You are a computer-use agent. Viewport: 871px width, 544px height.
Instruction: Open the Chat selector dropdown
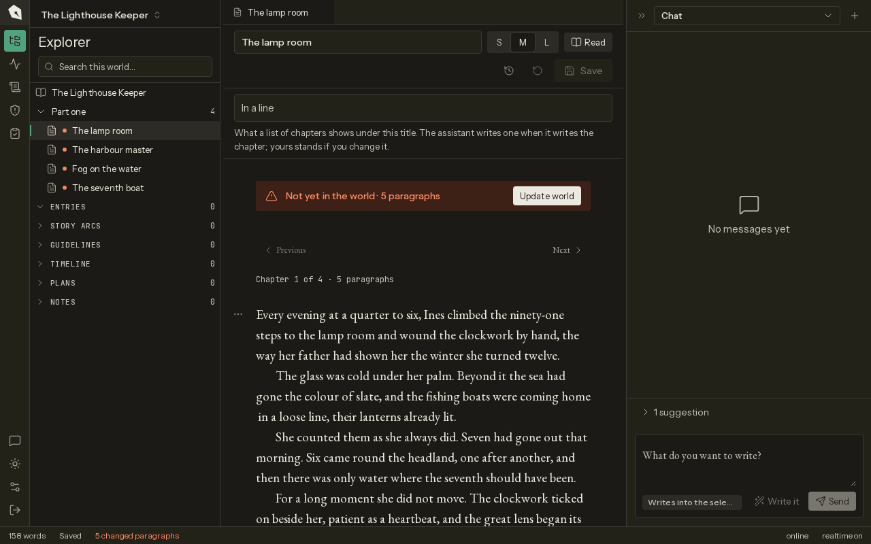click(x=747, y=16)
